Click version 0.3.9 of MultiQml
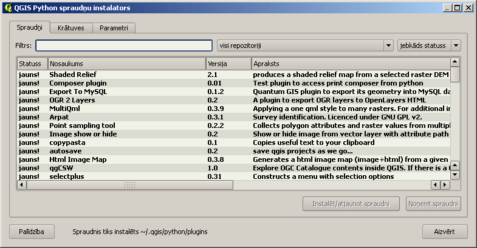477x248 pixels. tap(215, 109)
